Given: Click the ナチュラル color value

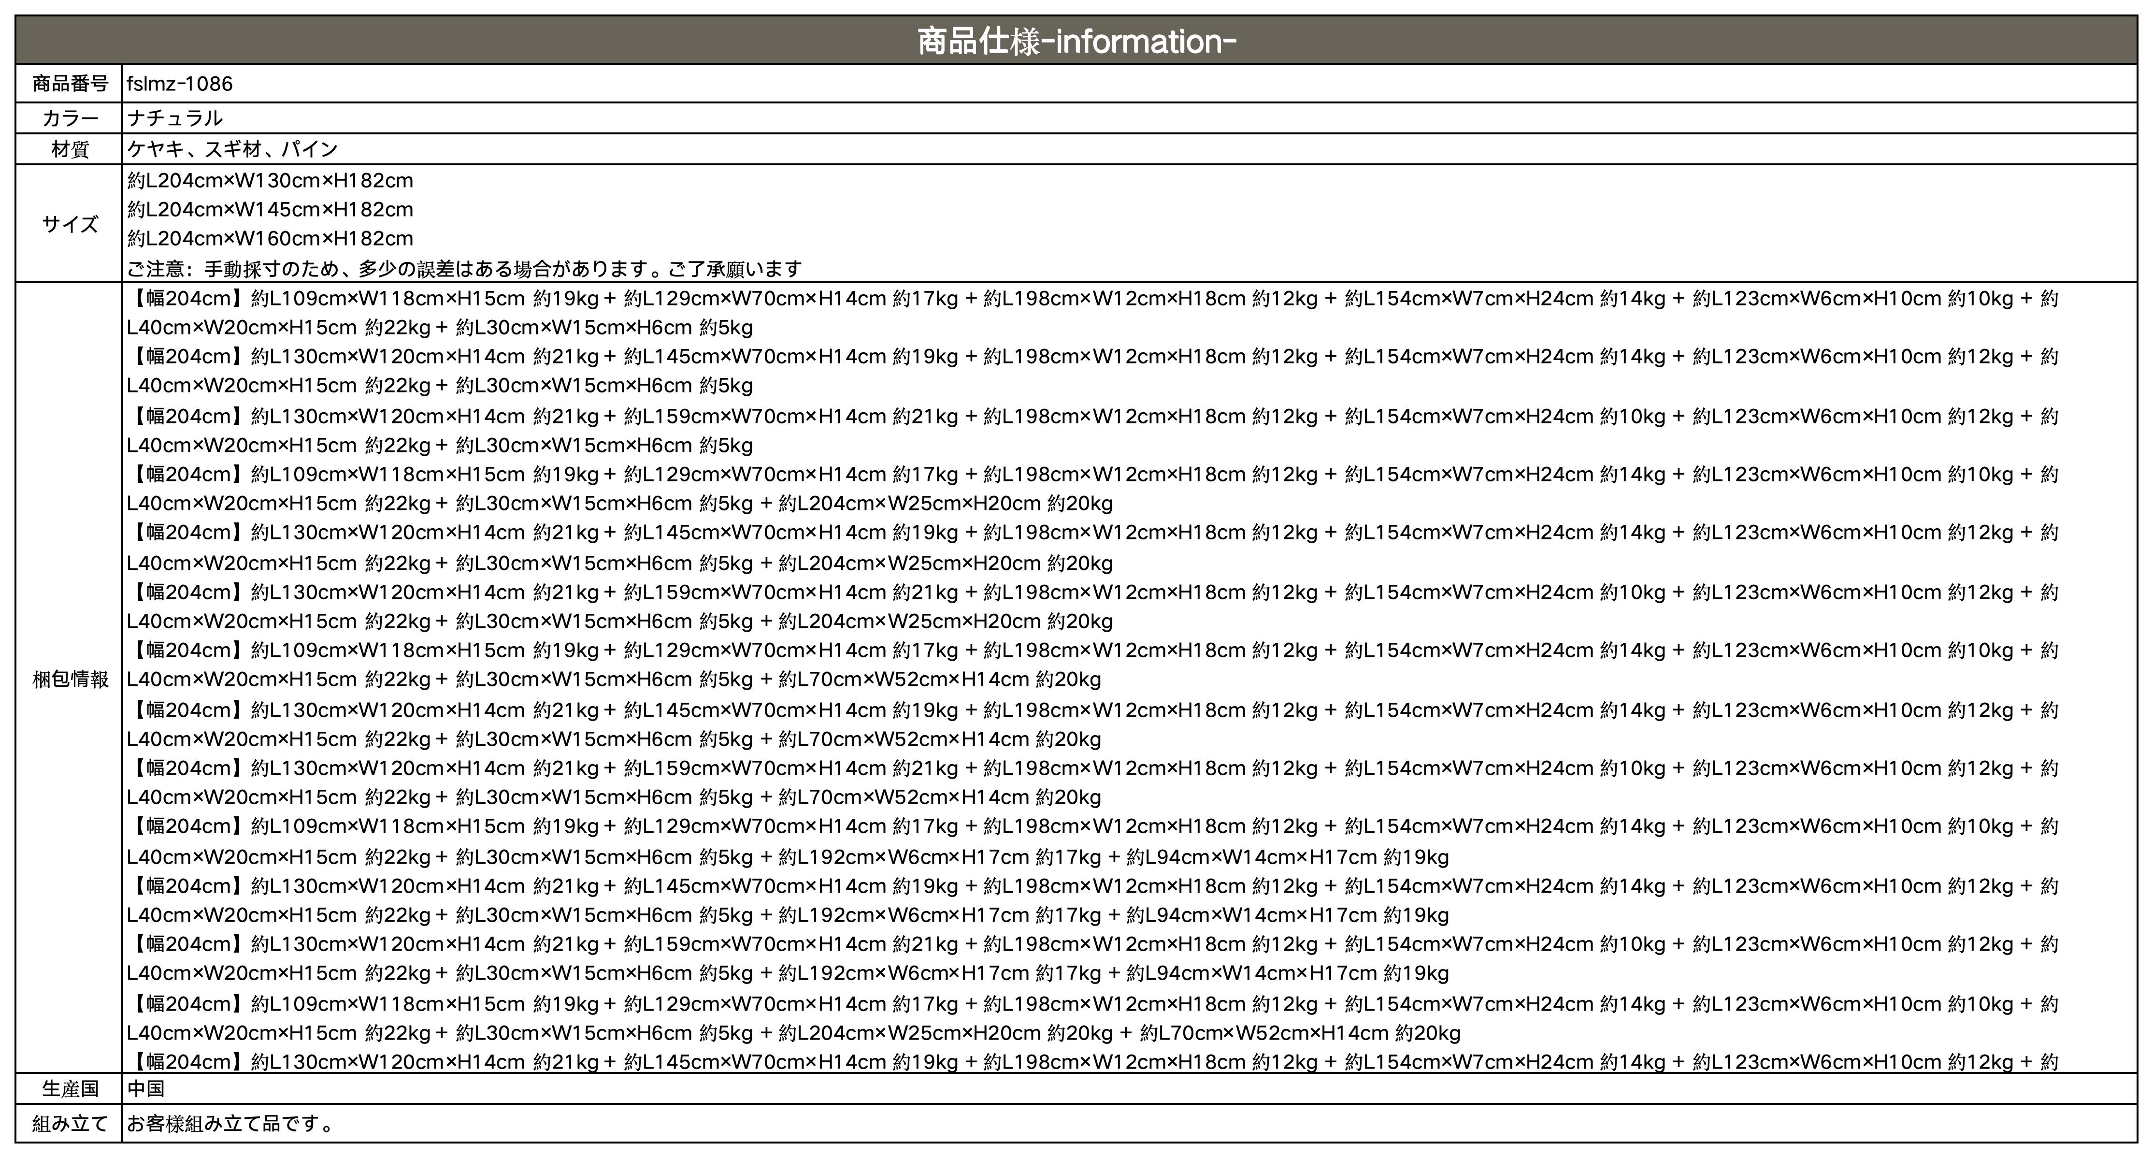Looking at the screenshot, I should (x=175, y=119).
